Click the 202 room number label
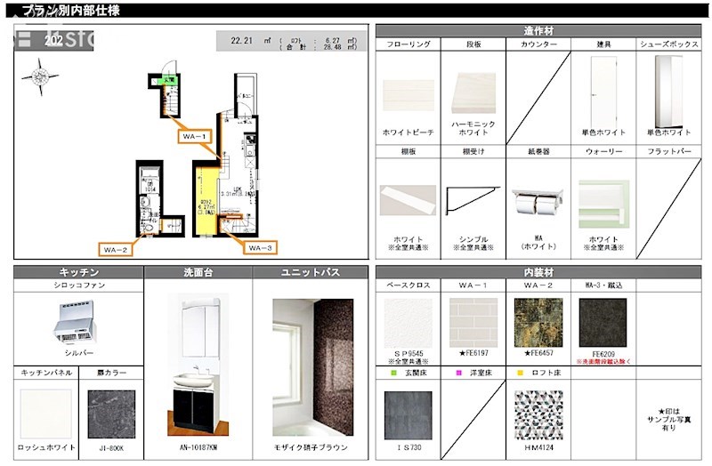712x466 pixels. [x=53, y=39]
